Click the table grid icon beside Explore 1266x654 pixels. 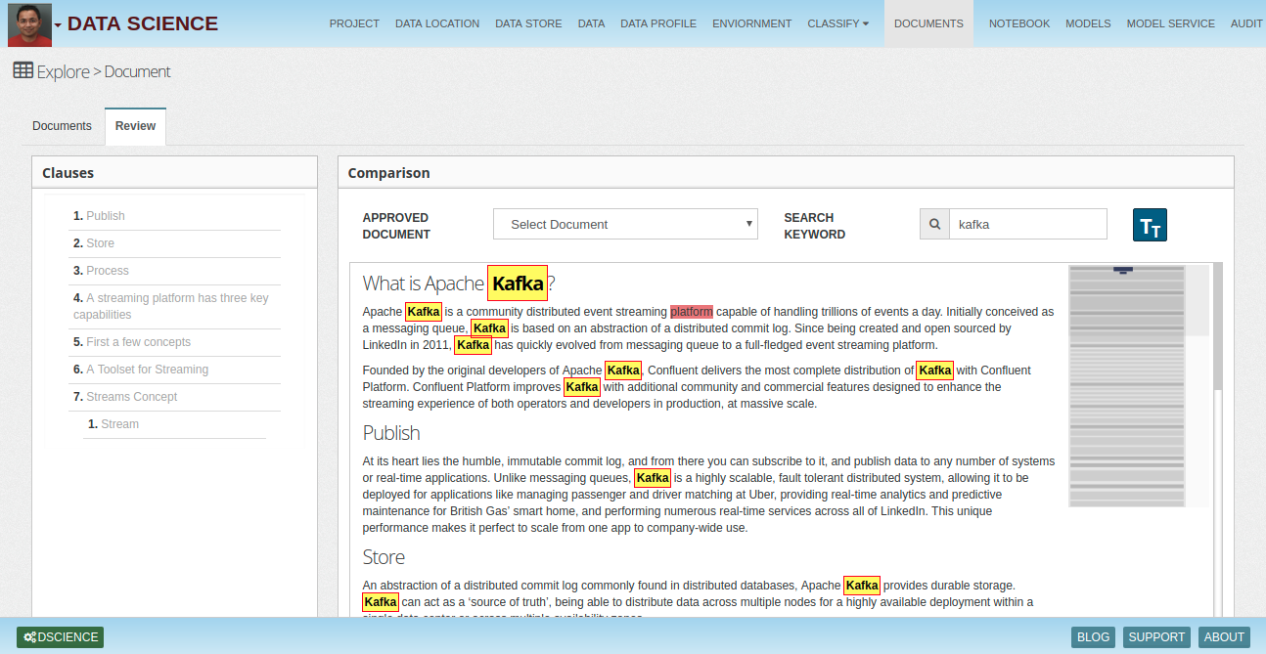pyautogui.click(x=23, y=70)
